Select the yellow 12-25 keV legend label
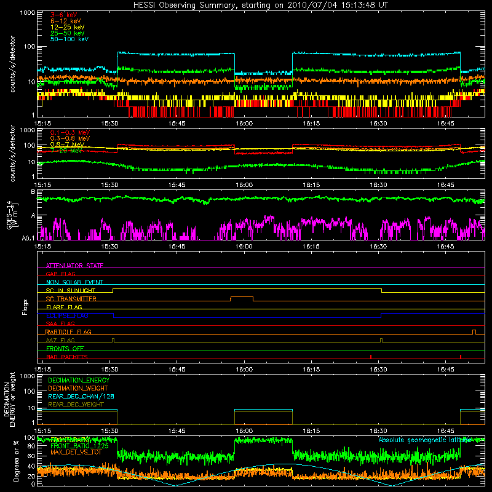 pyautogui.click(x=67, y=27)
